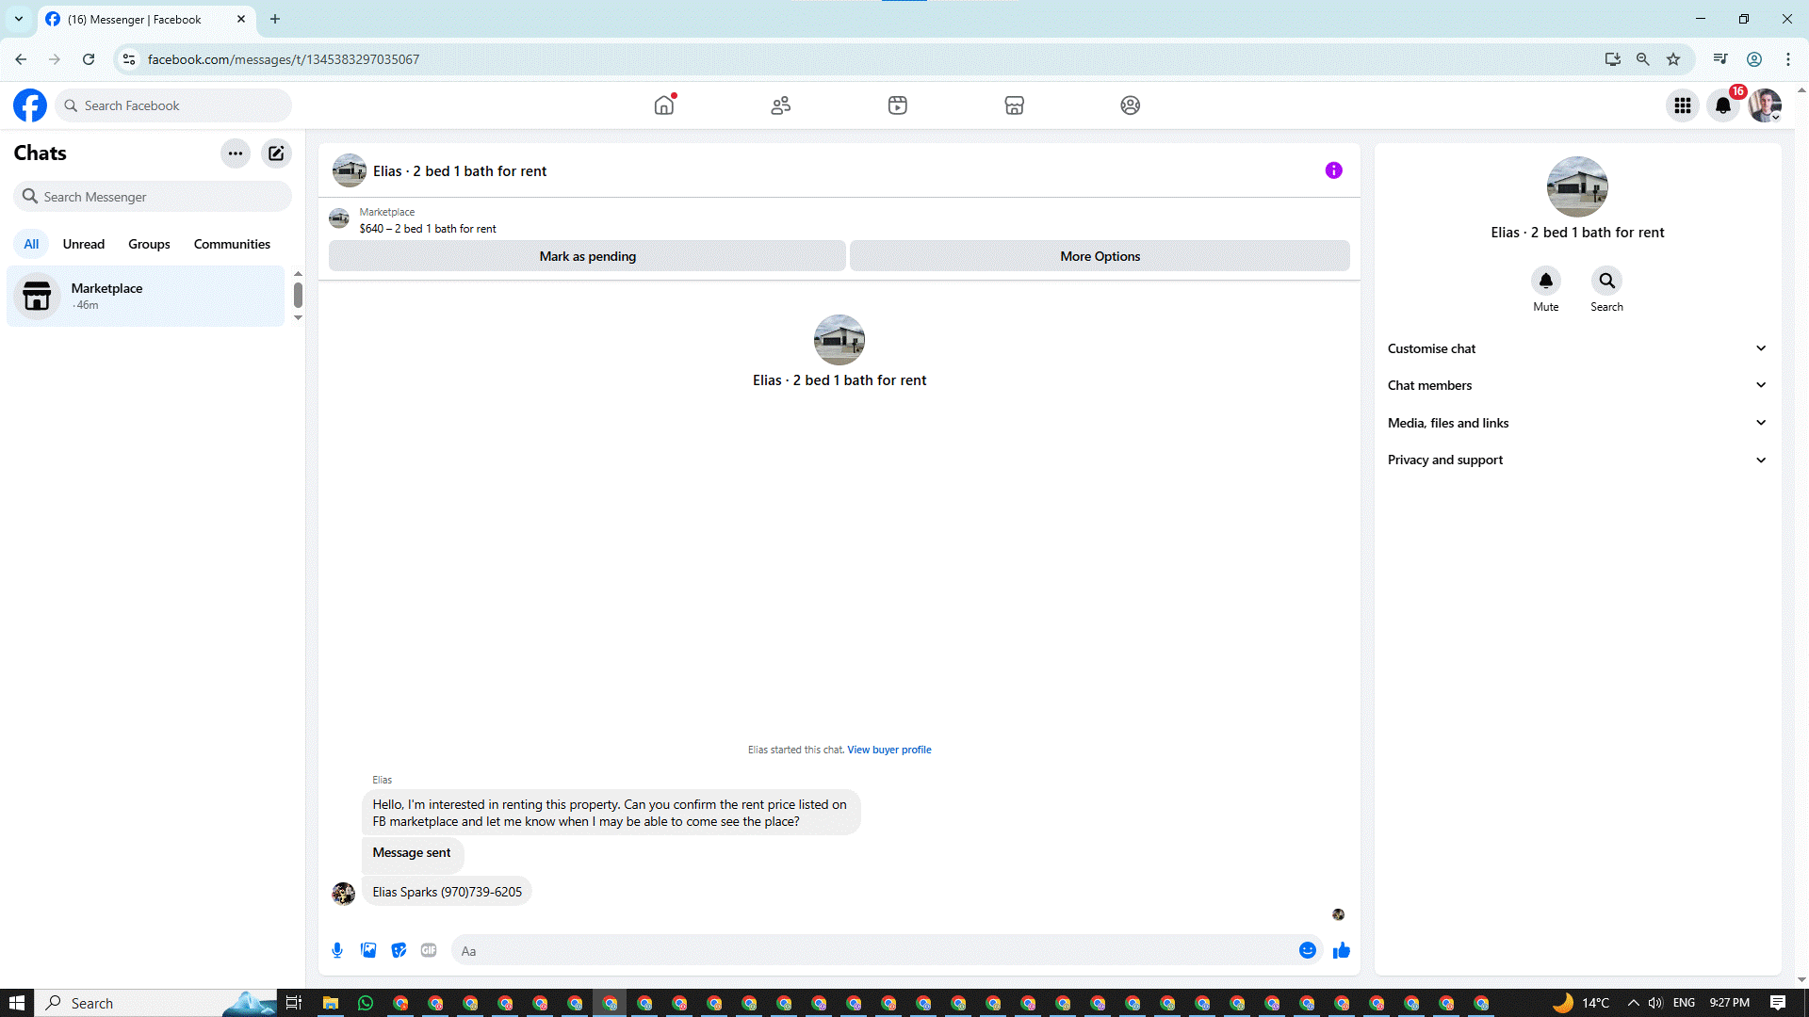The width and height of the screenshot is (1809, 1017).
Task: Select the Communities filter tab
Action: [232, 244]
